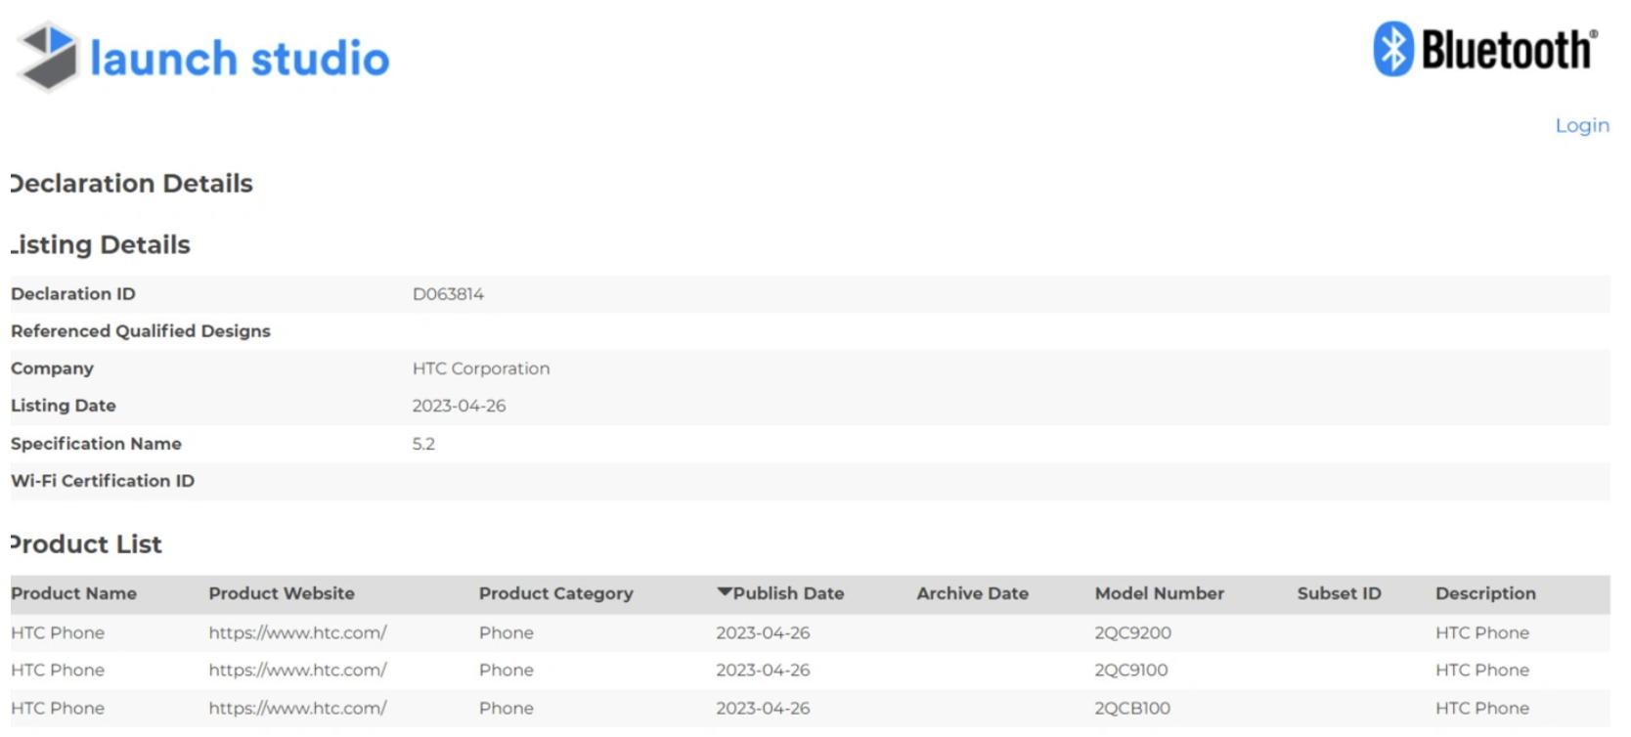Open htc.com link for model 2QC9200
The image size is (1631, 737).
click(297, 632)
